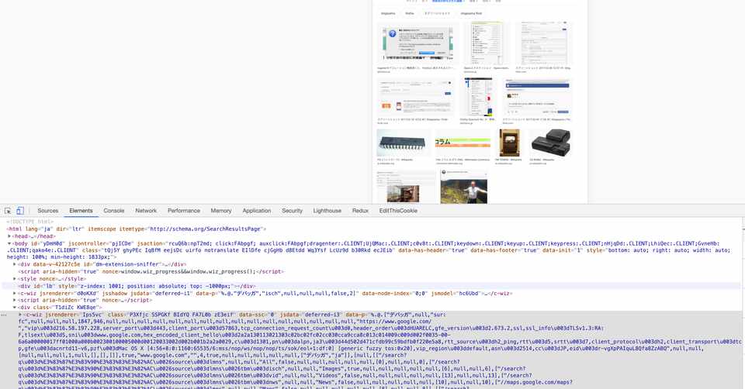The image size is (745, 389).
Task: Select the wiz_progress script line
Action: (151, 272)
